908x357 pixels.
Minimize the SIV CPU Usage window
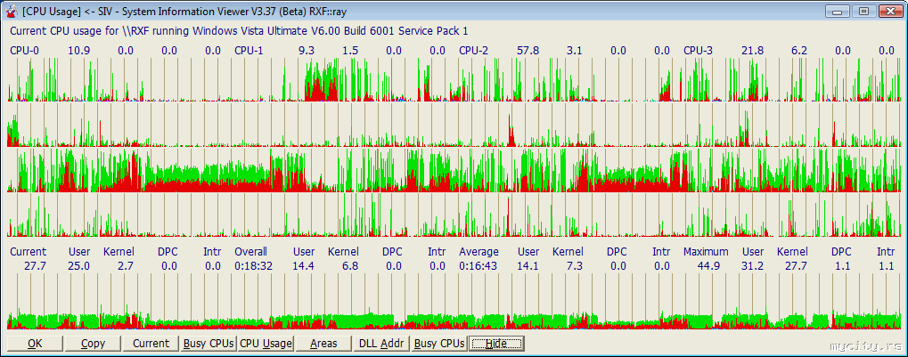(838, 11)
